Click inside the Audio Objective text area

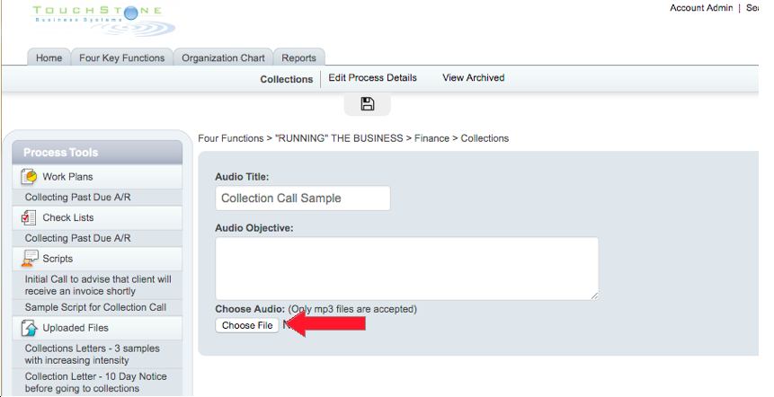[406, 269]
